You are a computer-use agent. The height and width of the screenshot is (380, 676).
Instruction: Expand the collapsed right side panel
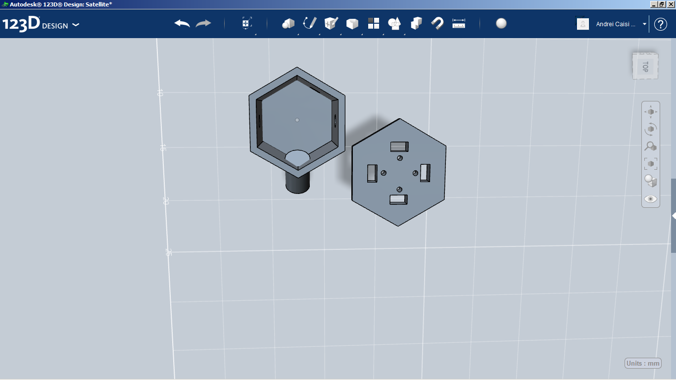pyautogui.click(x=674, y=216)
